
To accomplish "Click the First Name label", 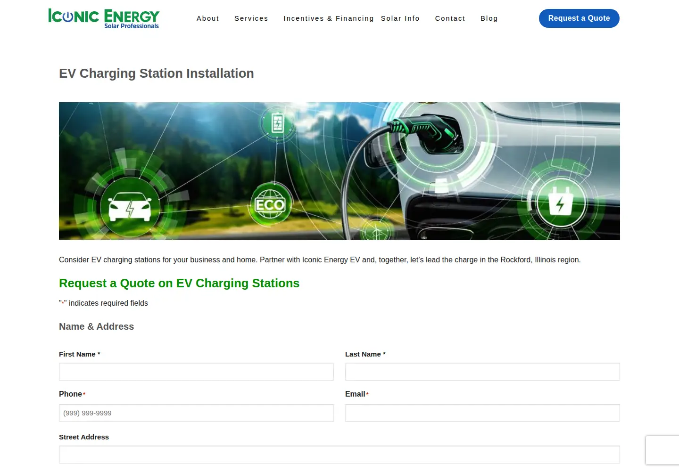I will click(x=80, y=354).
